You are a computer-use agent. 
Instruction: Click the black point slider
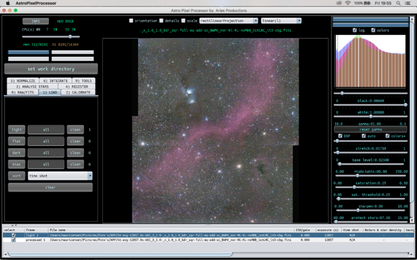[x=370, y=93]
